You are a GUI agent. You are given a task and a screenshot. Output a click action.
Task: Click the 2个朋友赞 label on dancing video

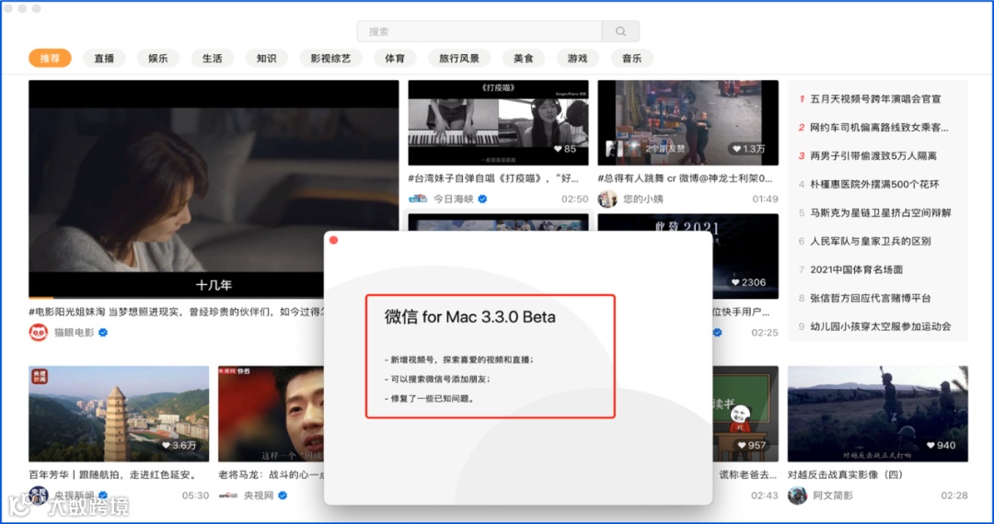(x=665, y=149)
